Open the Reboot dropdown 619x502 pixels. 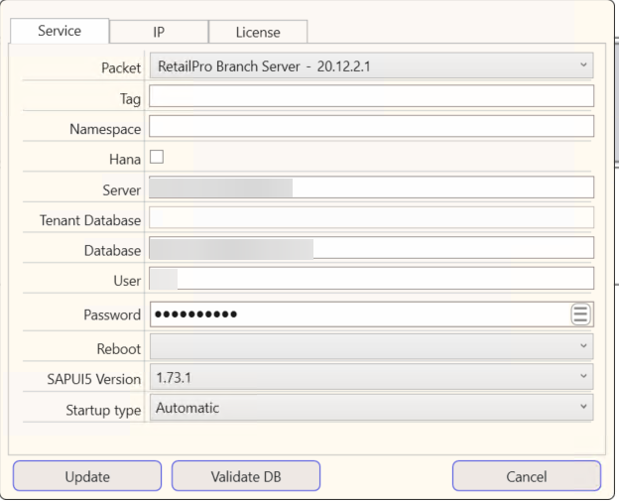pyautogui.click(x=371, y=346)
